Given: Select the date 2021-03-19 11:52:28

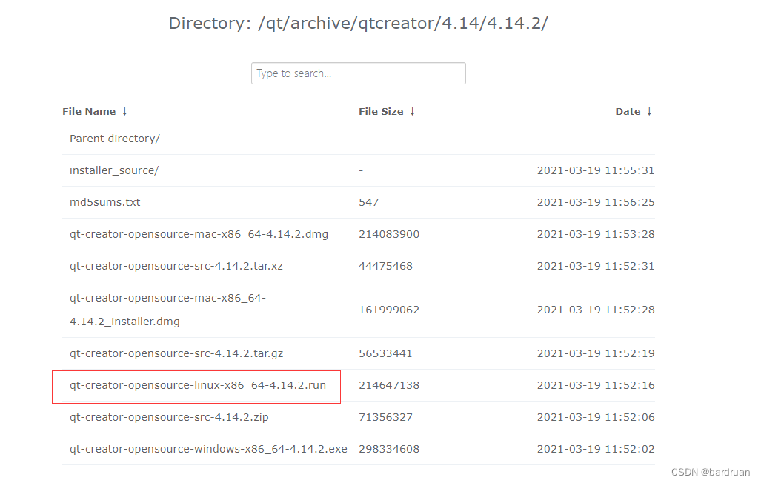Looking at the screenshot, I should 596,310.
